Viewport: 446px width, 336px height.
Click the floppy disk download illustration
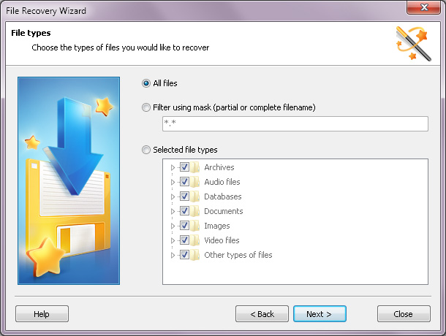[69, 180]
